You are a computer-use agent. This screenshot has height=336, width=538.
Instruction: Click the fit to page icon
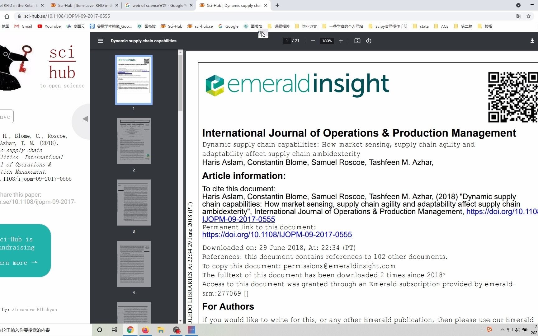[x=357, y=41]
